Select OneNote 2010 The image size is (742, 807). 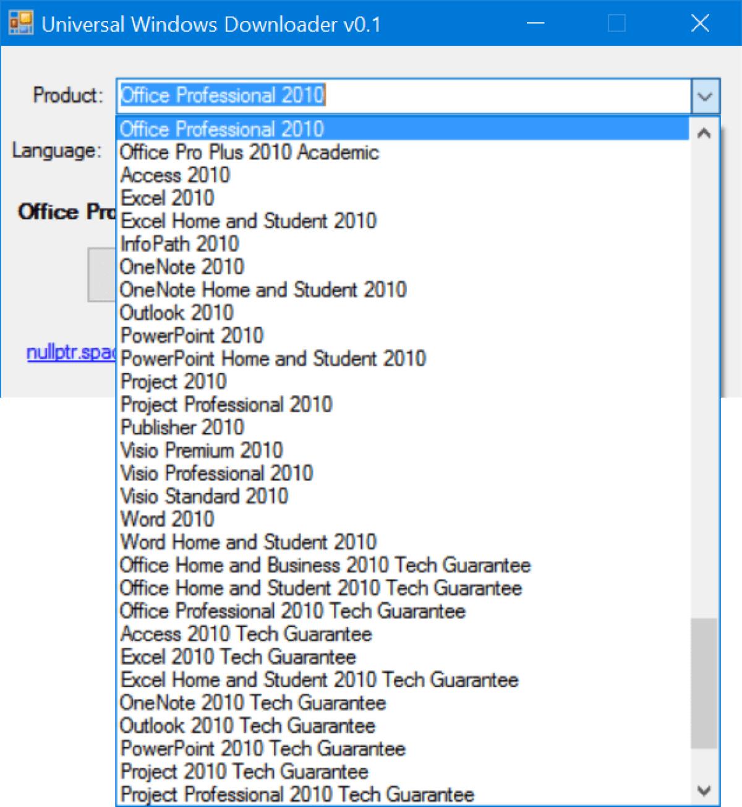[182, 267]
